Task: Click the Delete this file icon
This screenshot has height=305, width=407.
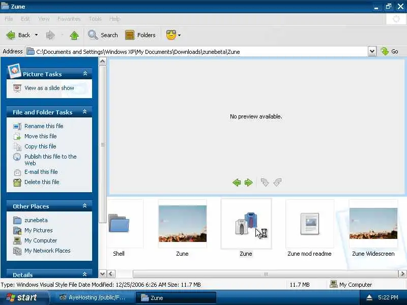Action: [x=17, y=182]
